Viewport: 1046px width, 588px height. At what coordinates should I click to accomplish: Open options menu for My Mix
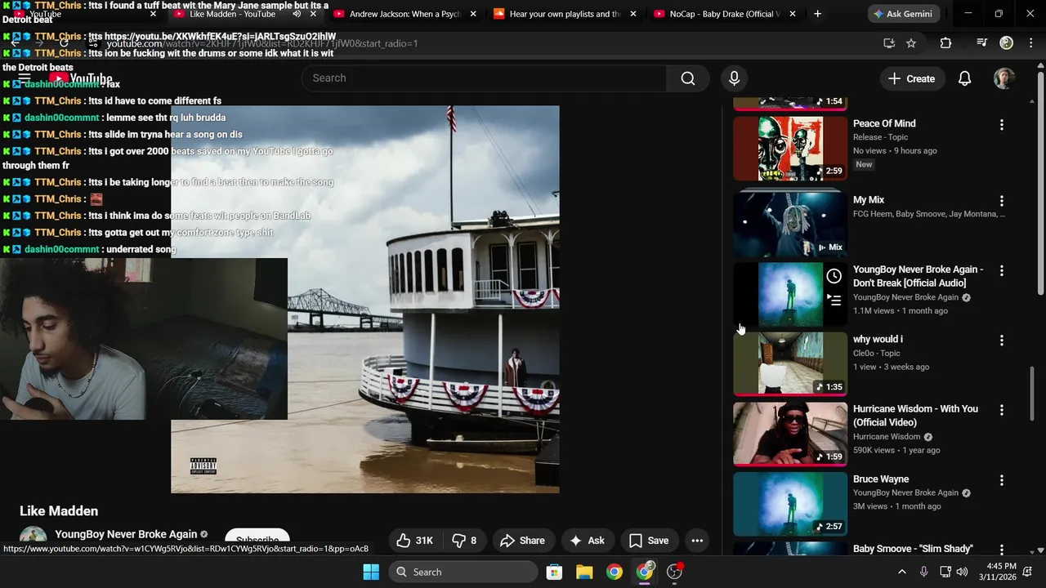point(1002,201)
